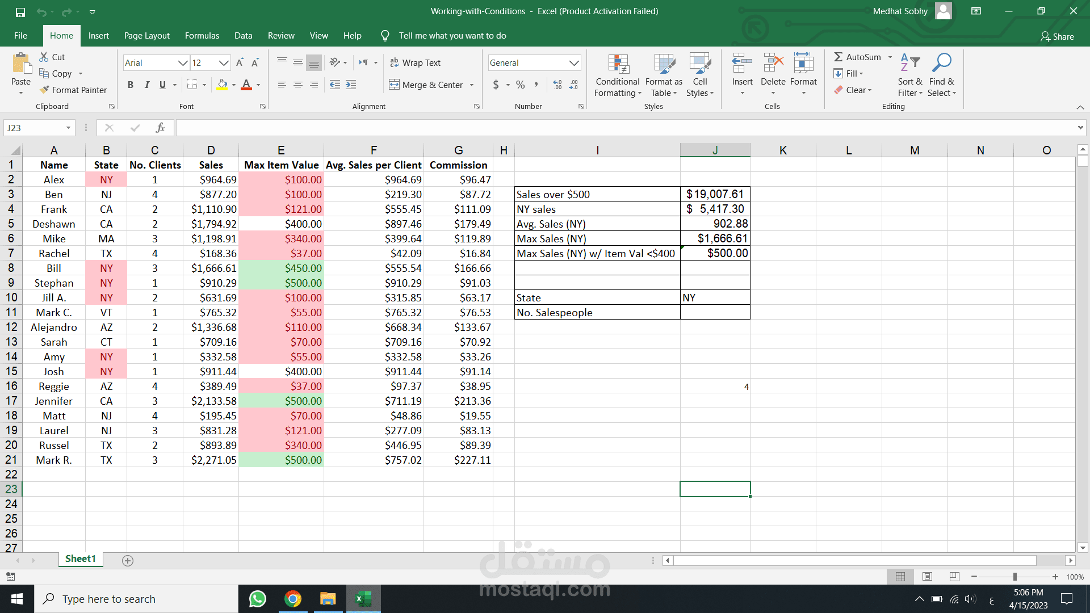Click the Conditional Formatting icon
Image resolution: width=1090 pixels, height=613 pixels.
pyautogui.click(x=618, y=65)
